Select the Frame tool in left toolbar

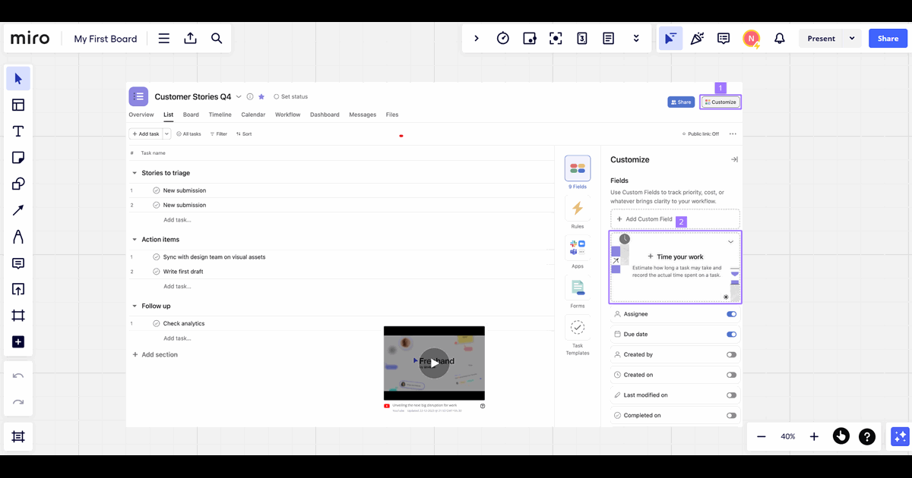[18, 316]
